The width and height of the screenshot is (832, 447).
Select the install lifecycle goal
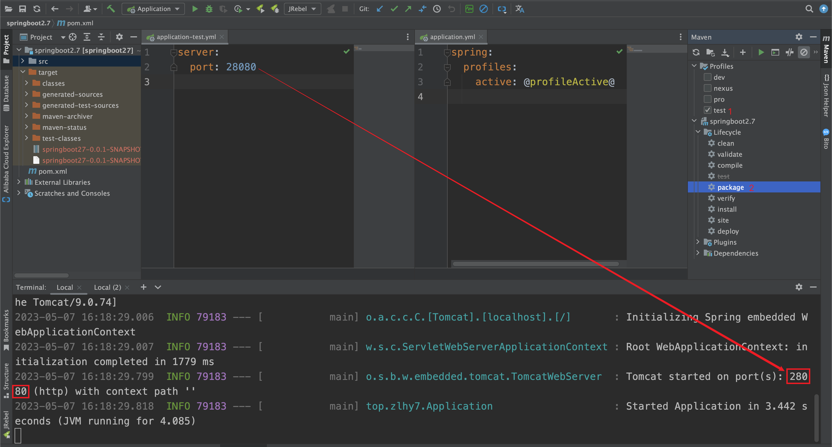pos(727,209)
